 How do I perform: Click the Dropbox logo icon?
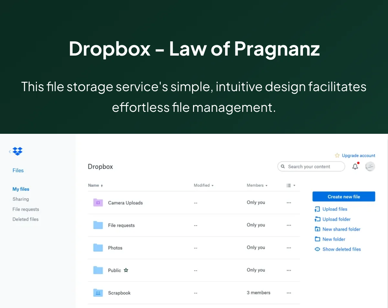pos(17,151)
